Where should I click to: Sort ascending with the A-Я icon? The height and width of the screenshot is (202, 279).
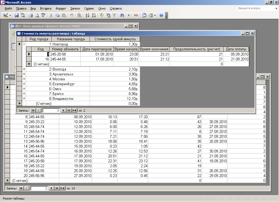pyautogui.click(x=87, y=15)
